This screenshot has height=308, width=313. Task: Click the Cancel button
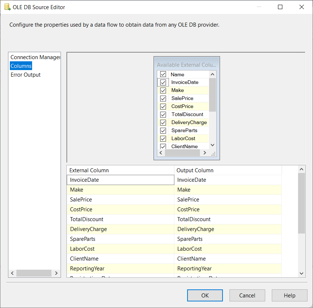[x=247, y=295]
